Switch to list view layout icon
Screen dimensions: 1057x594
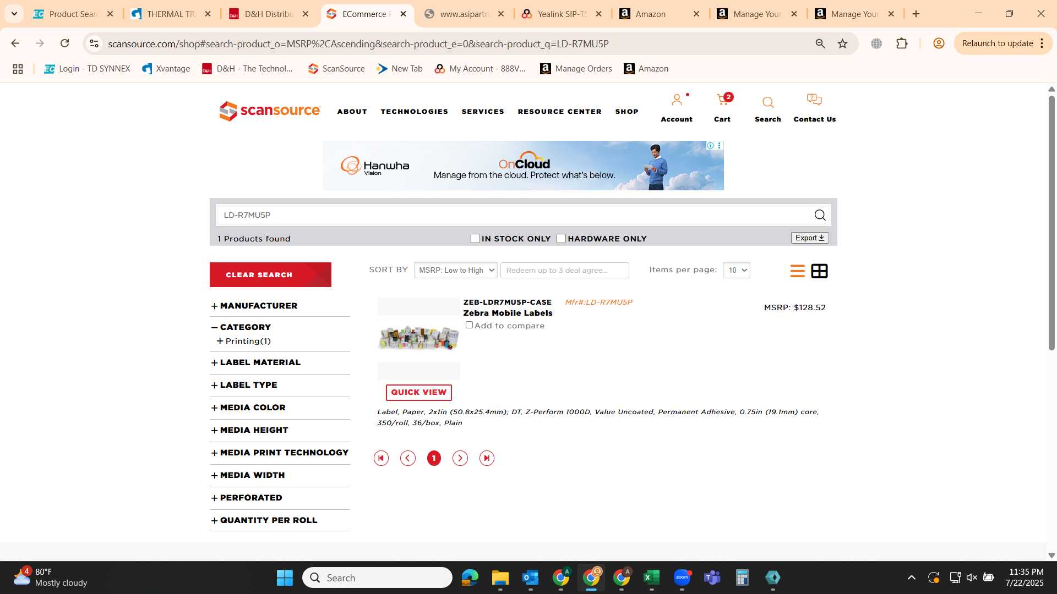(797, 271)
